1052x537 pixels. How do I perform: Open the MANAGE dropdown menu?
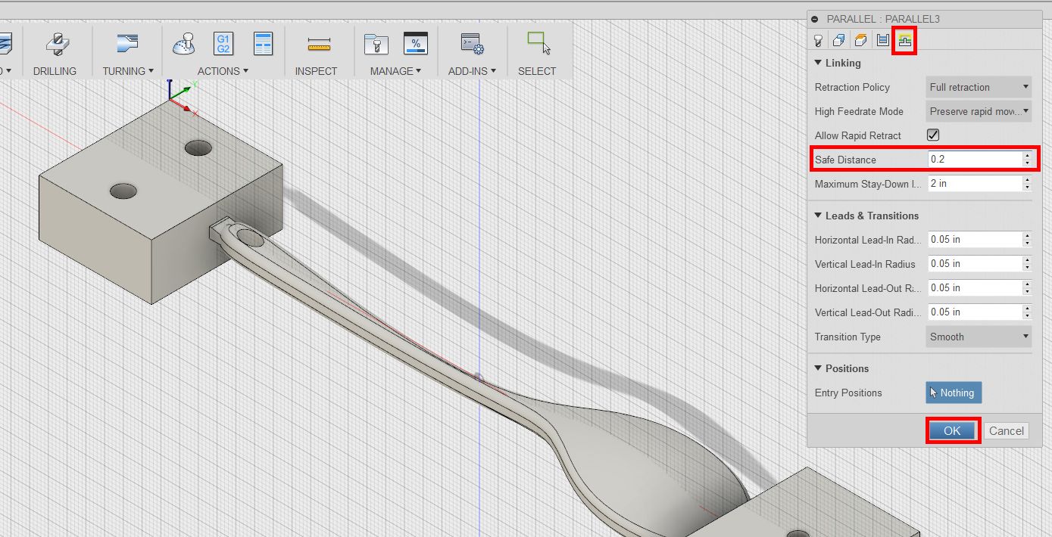(x=395, y=71)
